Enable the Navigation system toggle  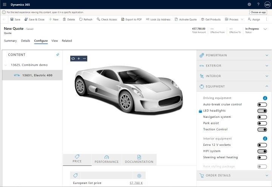tap(262, 117)
